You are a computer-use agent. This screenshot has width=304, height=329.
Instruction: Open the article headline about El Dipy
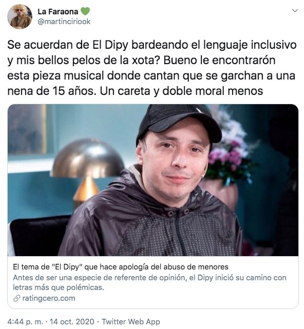pos(121,267)
